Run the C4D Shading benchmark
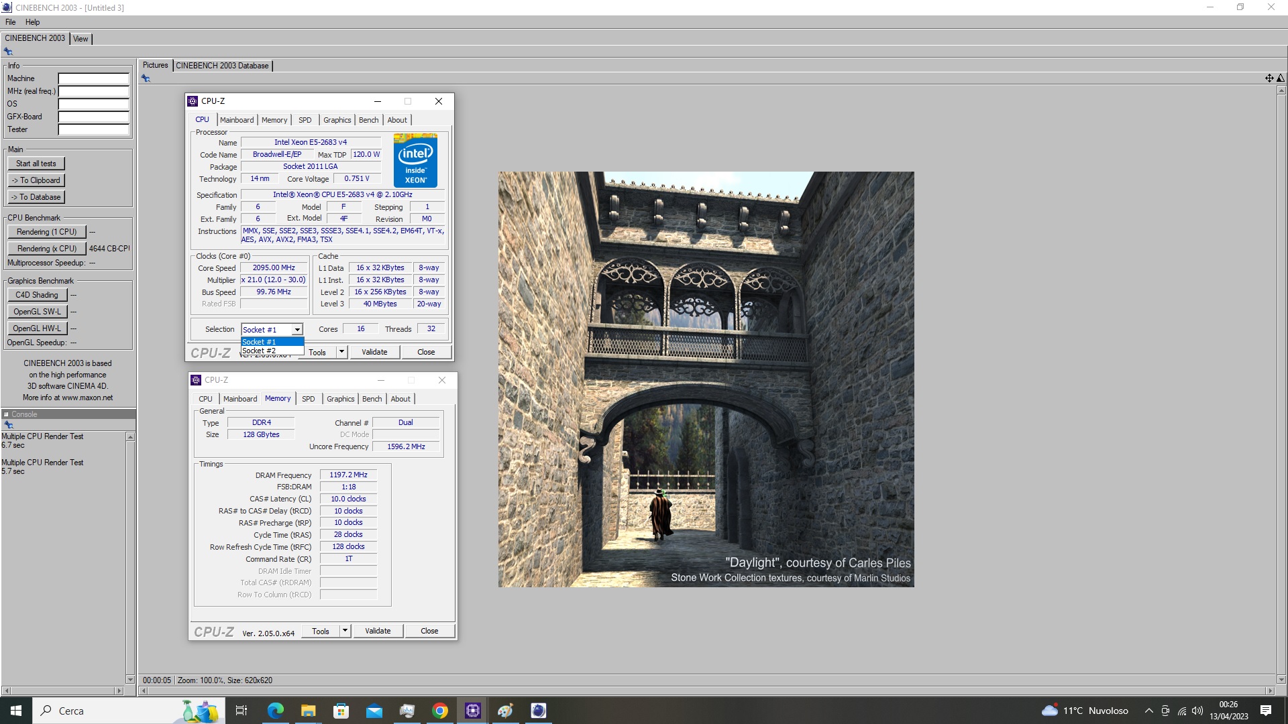1288x724 pixels. pyautogui.click(x=37, y=295)
